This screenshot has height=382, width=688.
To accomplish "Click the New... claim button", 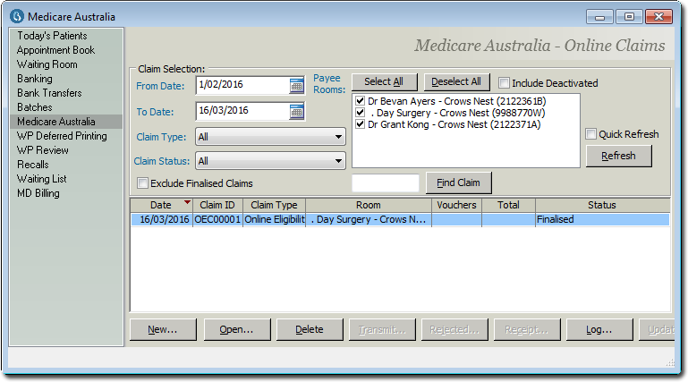I will point(163,329).
